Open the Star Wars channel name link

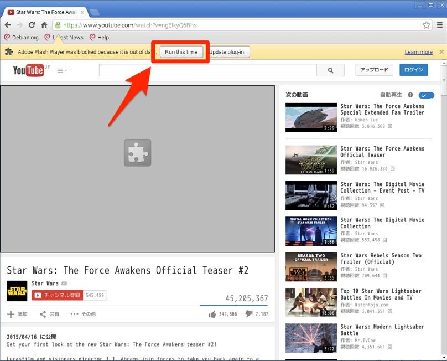point(45,283)
